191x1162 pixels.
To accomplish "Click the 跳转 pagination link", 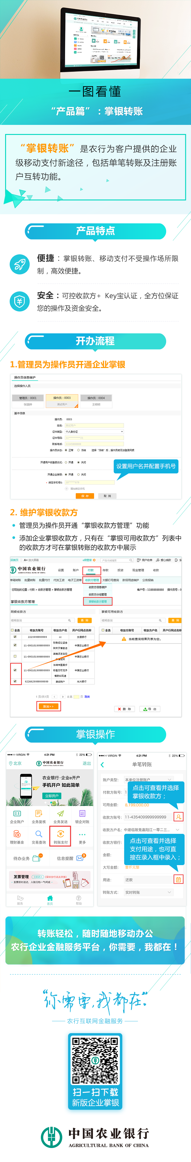I will tap(87, 696).
